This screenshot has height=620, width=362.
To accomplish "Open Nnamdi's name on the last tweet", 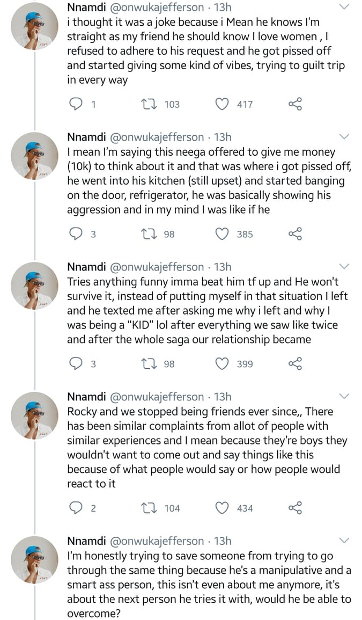I will 86,541.
